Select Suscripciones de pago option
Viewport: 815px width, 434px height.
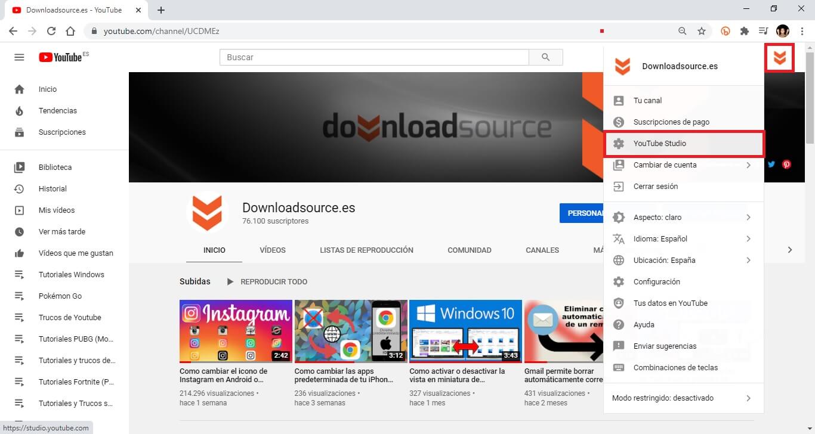pyautogui.click(x=684, y=122)
